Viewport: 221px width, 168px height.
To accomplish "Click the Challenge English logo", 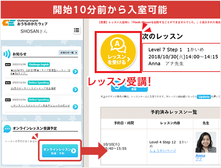I will [x=25, y=23].
